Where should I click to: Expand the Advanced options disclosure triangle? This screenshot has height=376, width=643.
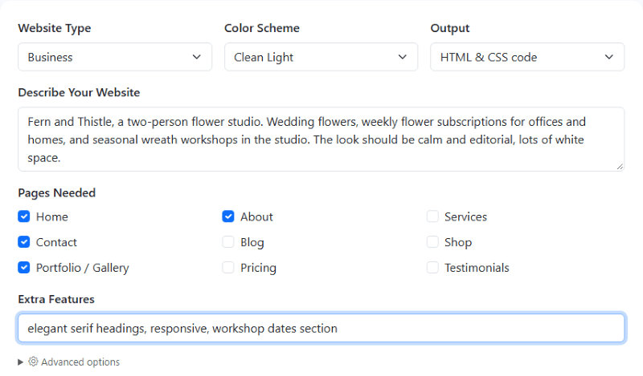pyautogui.click(x=21, y=362)
